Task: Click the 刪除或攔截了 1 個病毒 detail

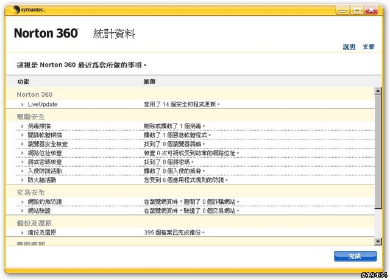Action: [174, 126]
